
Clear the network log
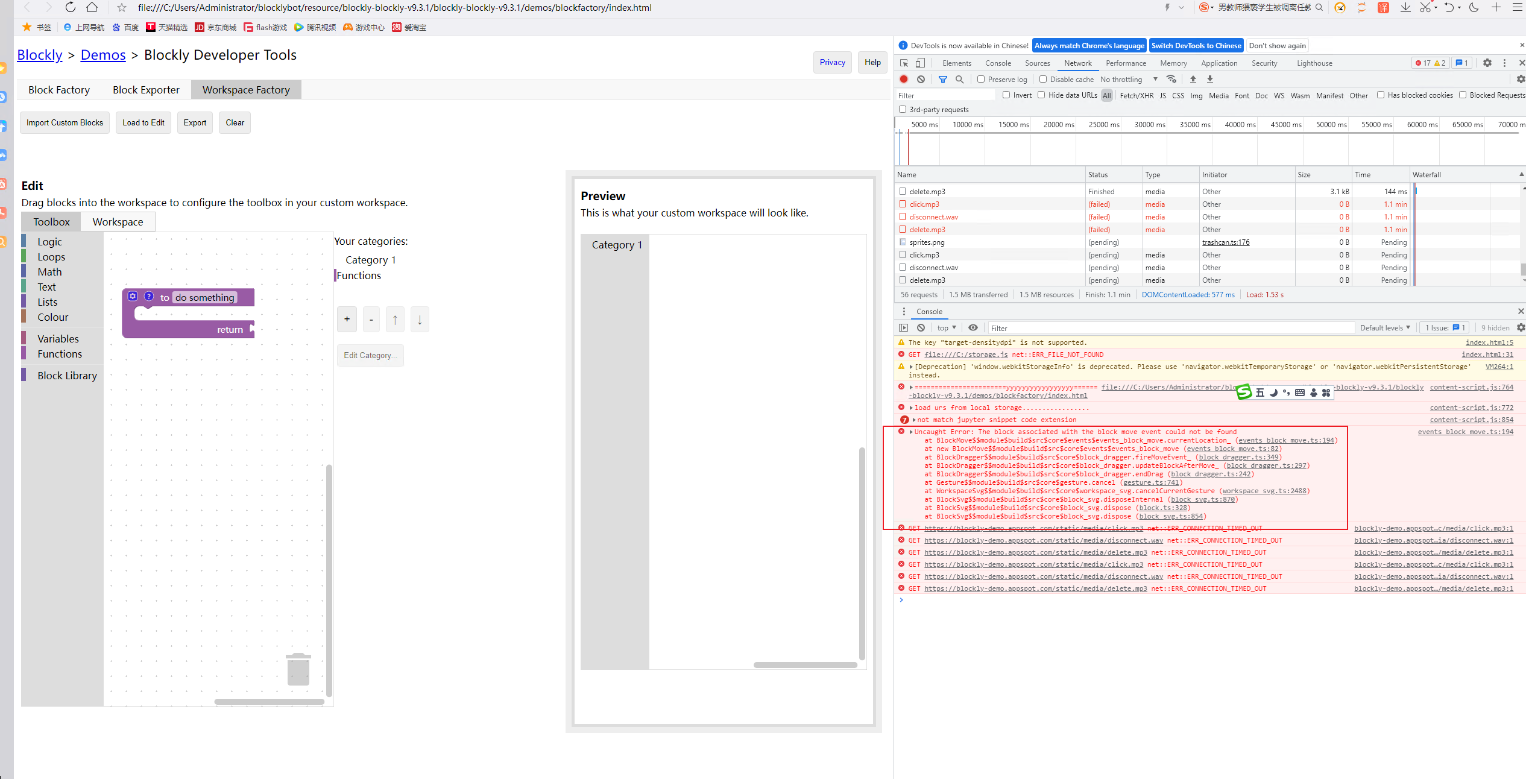point(921,79)
